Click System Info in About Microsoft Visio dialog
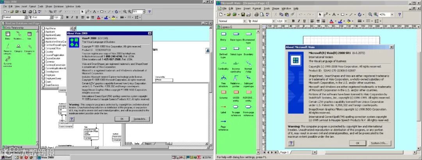This screenshot has width=422, height=160. pyautogui.click(x=379, y=143)
